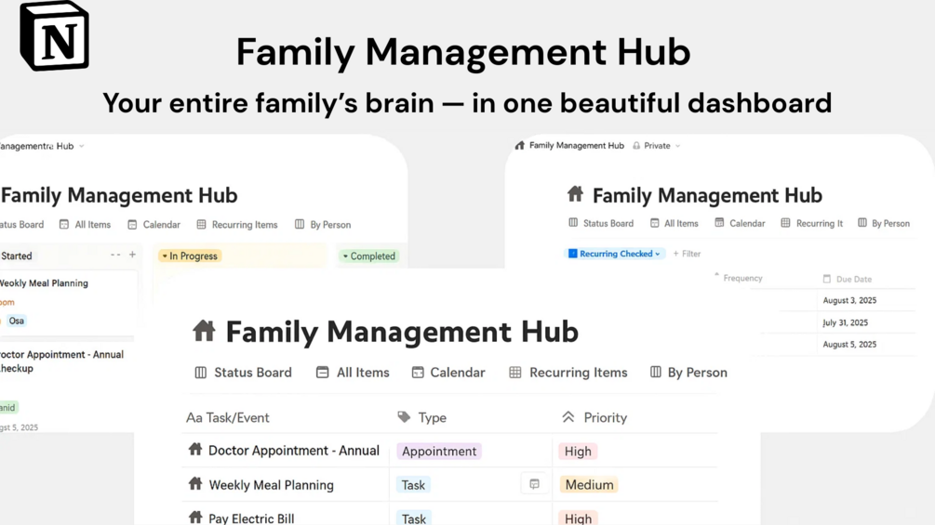The width and height of the screenshot is (935, 525).
Task: Click house icon on Doctor Appointment row
Action: pyautogui.click(x=195, y=449)
